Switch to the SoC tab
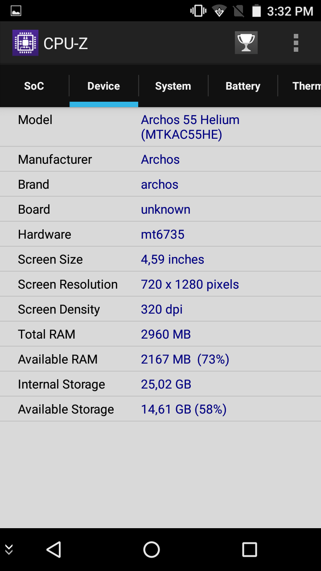The width and height of the screenshot is (321, 571). pyautogui.click(x=34, y=86)
